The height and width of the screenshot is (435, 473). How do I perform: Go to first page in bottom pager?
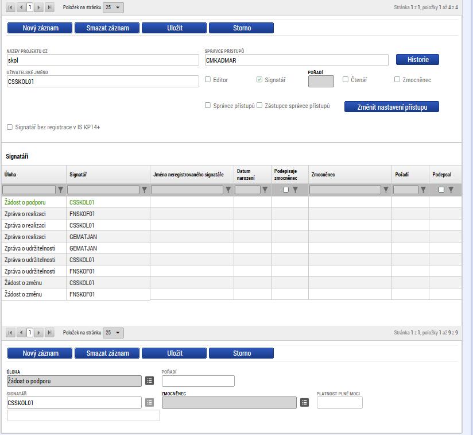click(10, 333)
